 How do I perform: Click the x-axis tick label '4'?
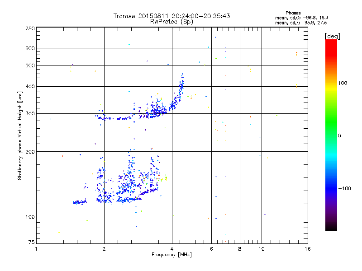172,249
